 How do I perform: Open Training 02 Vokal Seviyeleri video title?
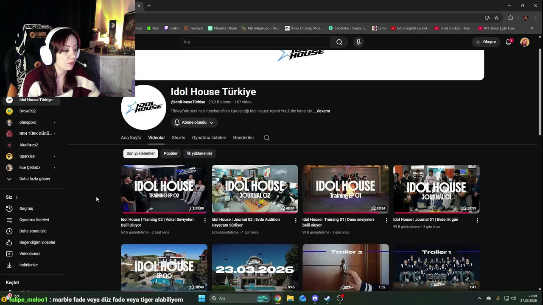157,222
